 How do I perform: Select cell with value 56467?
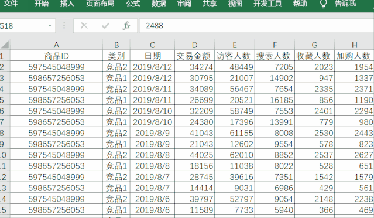click(x=235, y=89)
